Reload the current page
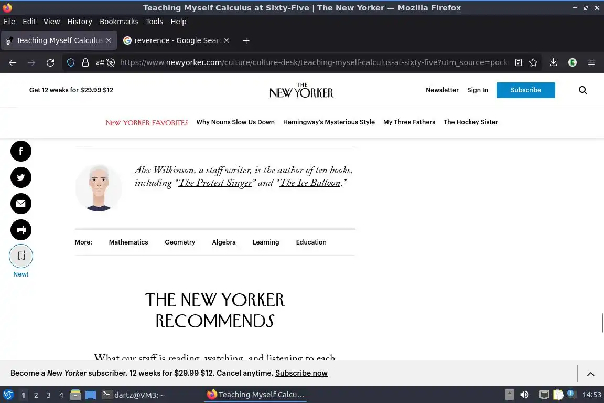 pyautogui.click(x=50, y=62)
